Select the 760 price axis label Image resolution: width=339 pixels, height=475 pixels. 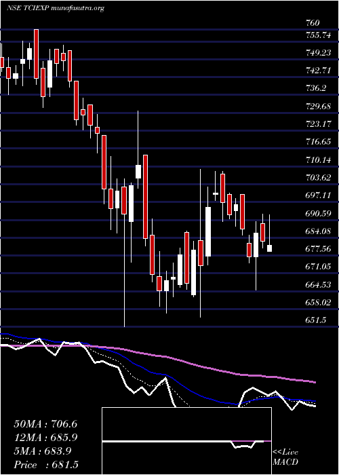click(313, 23)
